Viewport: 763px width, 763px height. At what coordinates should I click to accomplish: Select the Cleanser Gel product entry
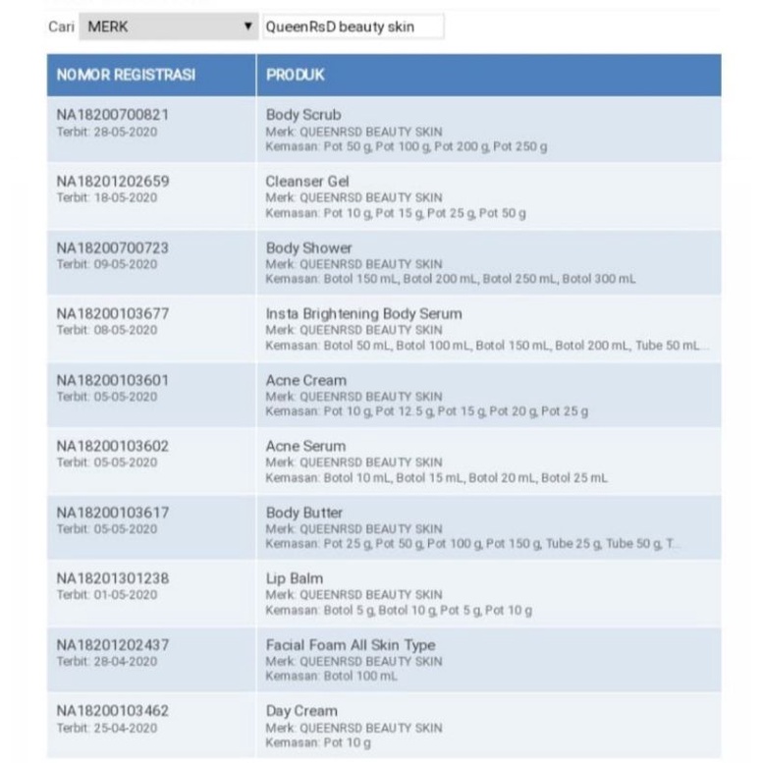tap(307, 182)
